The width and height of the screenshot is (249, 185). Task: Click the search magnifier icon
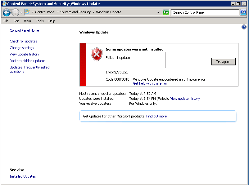243,12
